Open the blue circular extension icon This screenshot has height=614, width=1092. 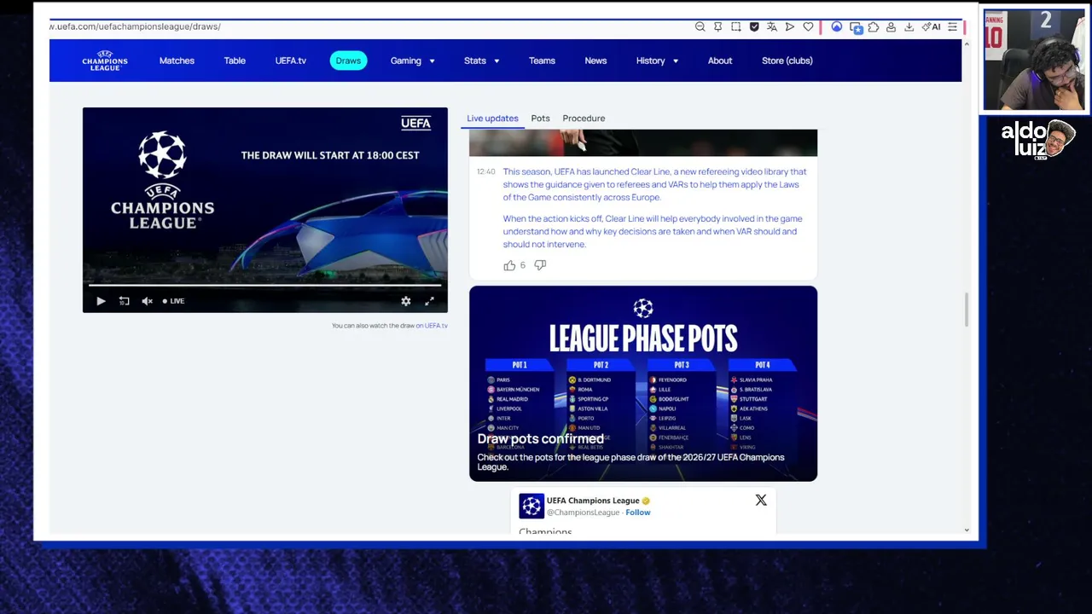(836, 27)
